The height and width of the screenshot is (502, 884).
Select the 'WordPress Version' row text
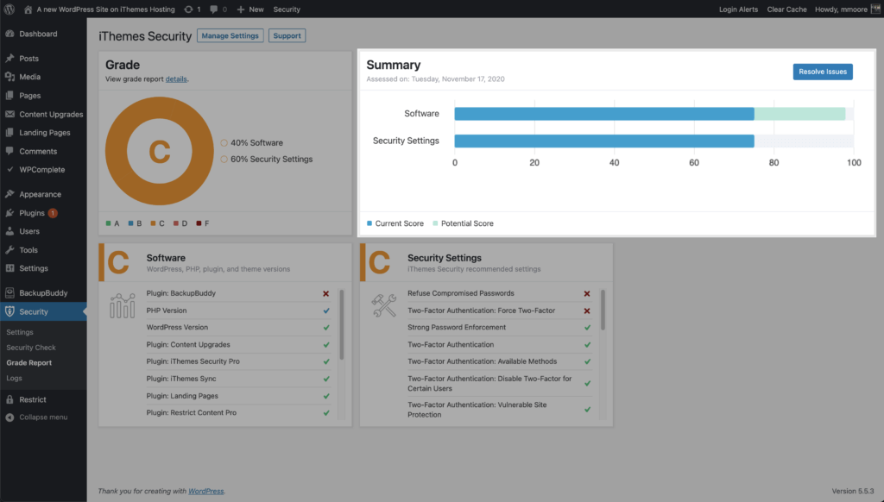click(x=177, y=328)
